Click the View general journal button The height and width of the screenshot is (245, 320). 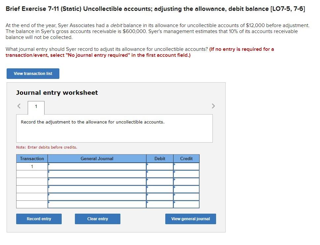[x=190, y=219]
